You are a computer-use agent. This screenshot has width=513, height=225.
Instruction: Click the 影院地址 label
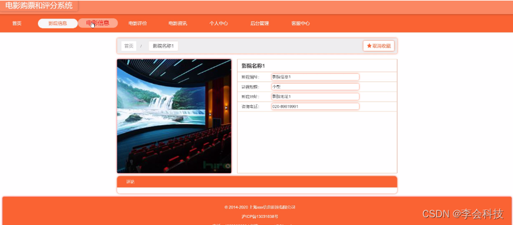(x=251, y=96)
